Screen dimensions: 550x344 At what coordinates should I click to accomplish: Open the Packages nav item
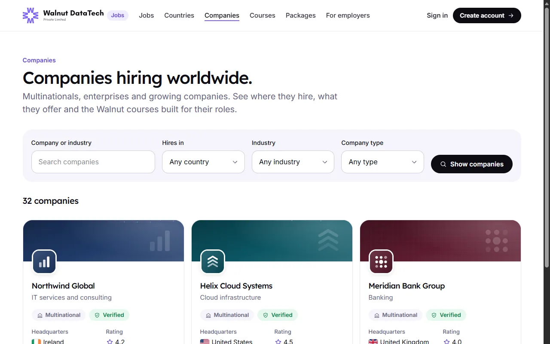pos(301,15)
